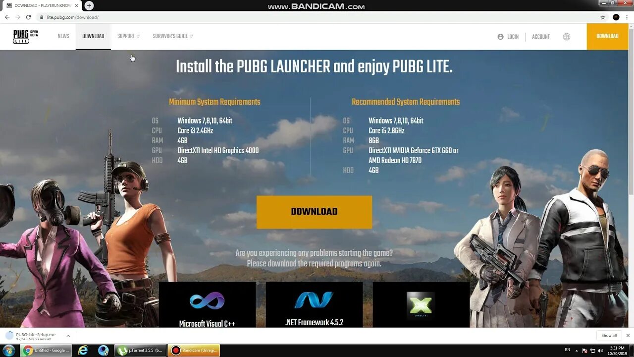Open the Microsoft Visual C++ download tile
The height and width of the screenshot is (357, 634).
tap(207, 305)
